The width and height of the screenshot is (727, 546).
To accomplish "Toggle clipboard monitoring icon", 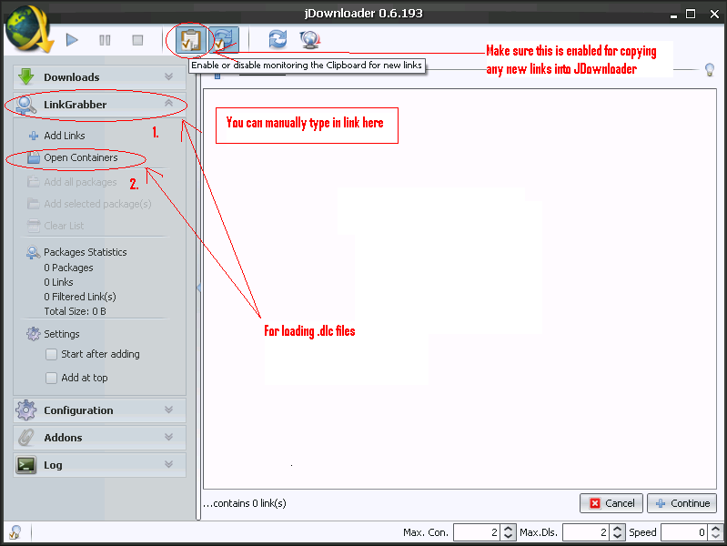I will (x=190, y=40).
